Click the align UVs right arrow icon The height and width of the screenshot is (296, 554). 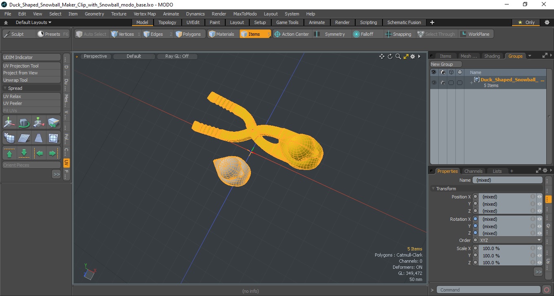click(53, 153)
